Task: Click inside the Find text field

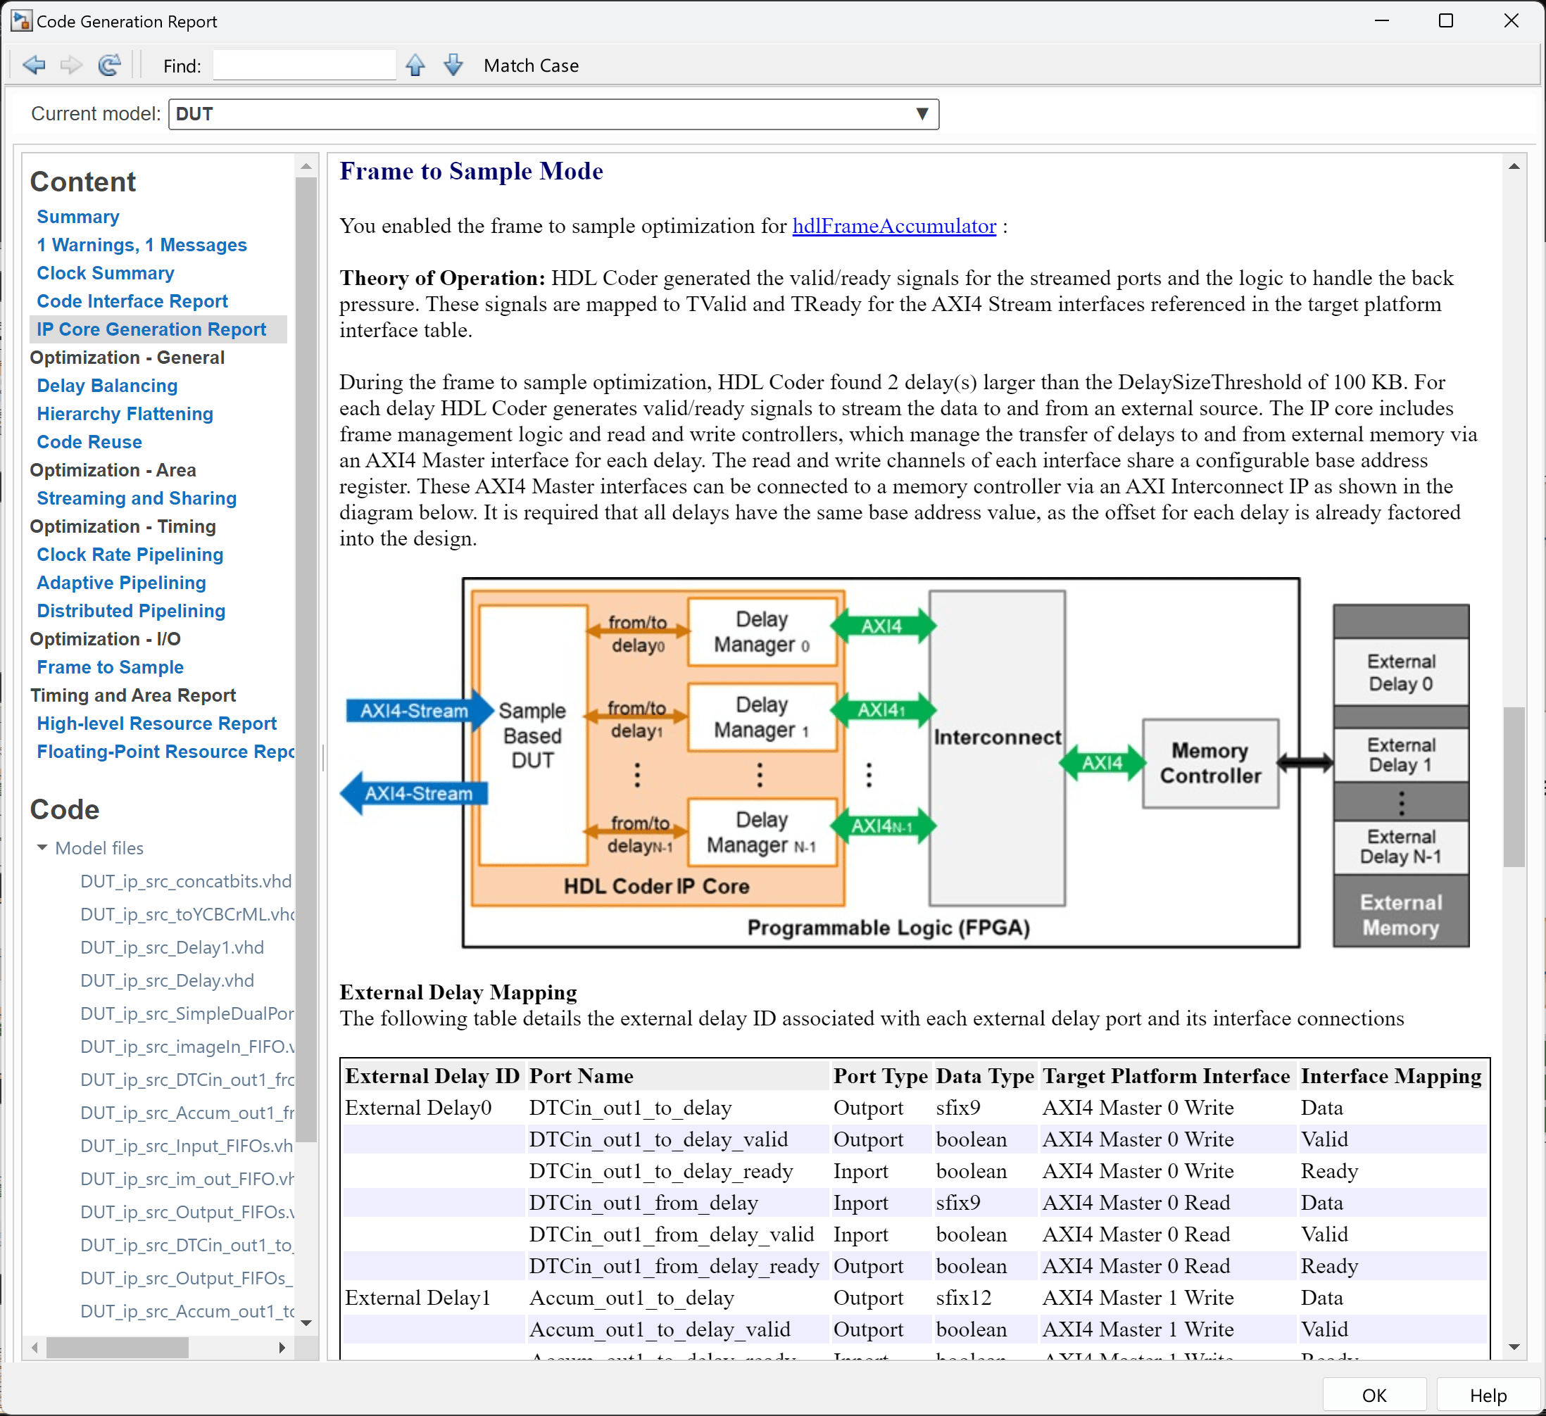Action: (303, 66)
